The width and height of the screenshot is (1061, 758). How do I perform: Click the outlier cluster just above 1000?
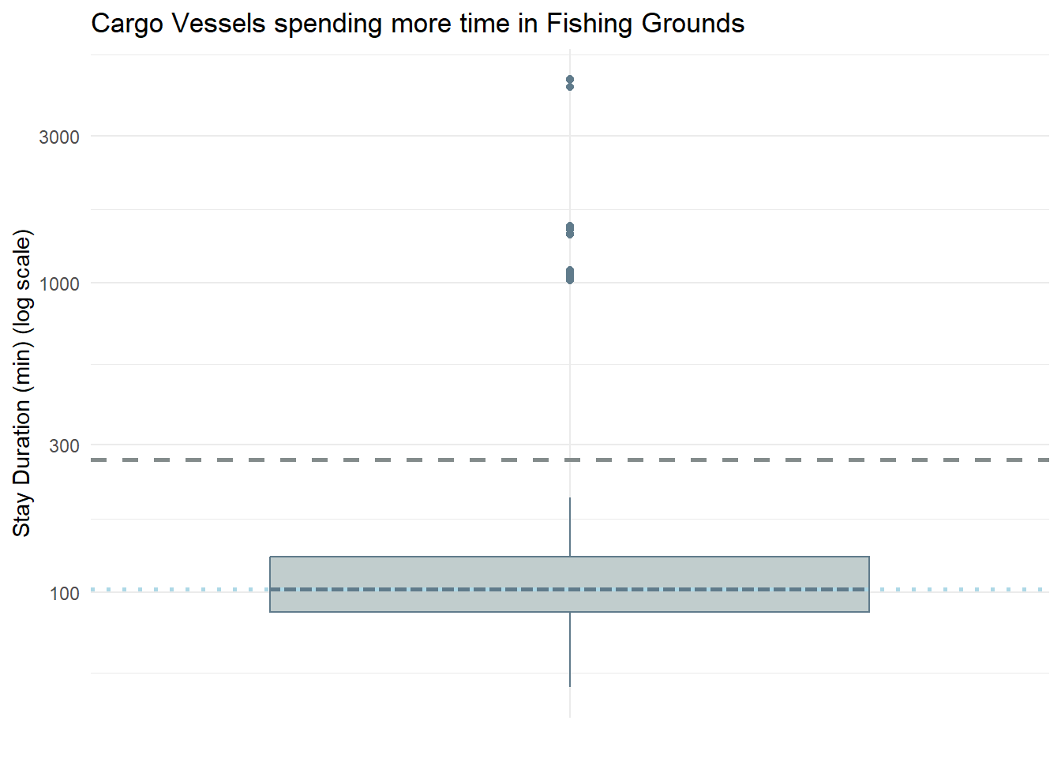(x=570, y=275)
